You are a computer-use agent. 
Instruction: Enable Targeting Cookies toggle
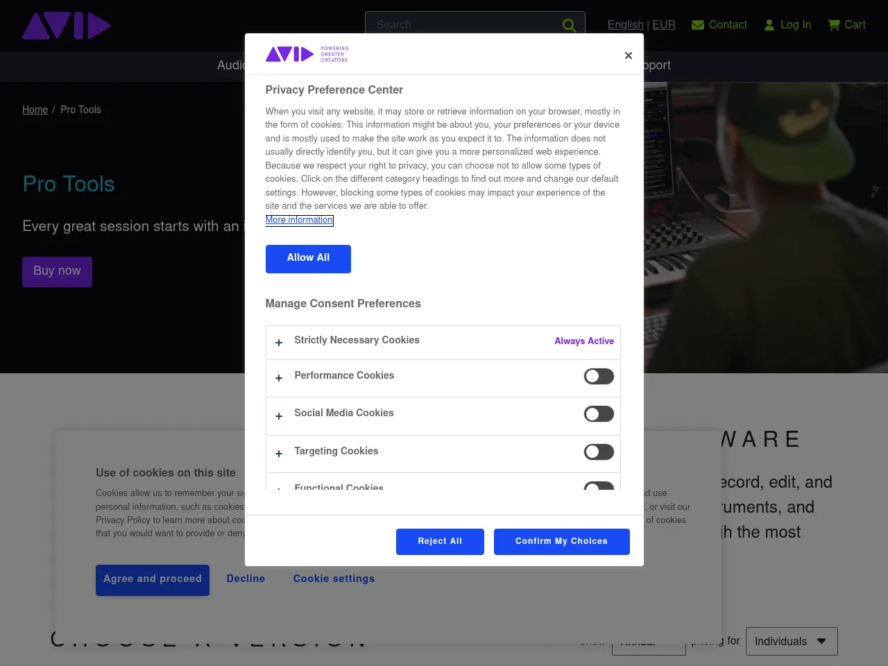click(x=599, y=452)
